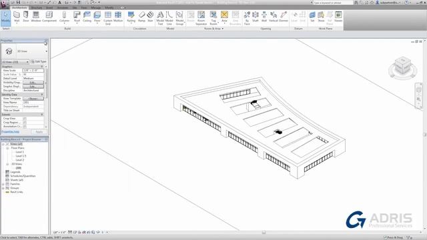Open the Properties help link
427x240 pixels.
pyautogui.click(x=11, y=132)
